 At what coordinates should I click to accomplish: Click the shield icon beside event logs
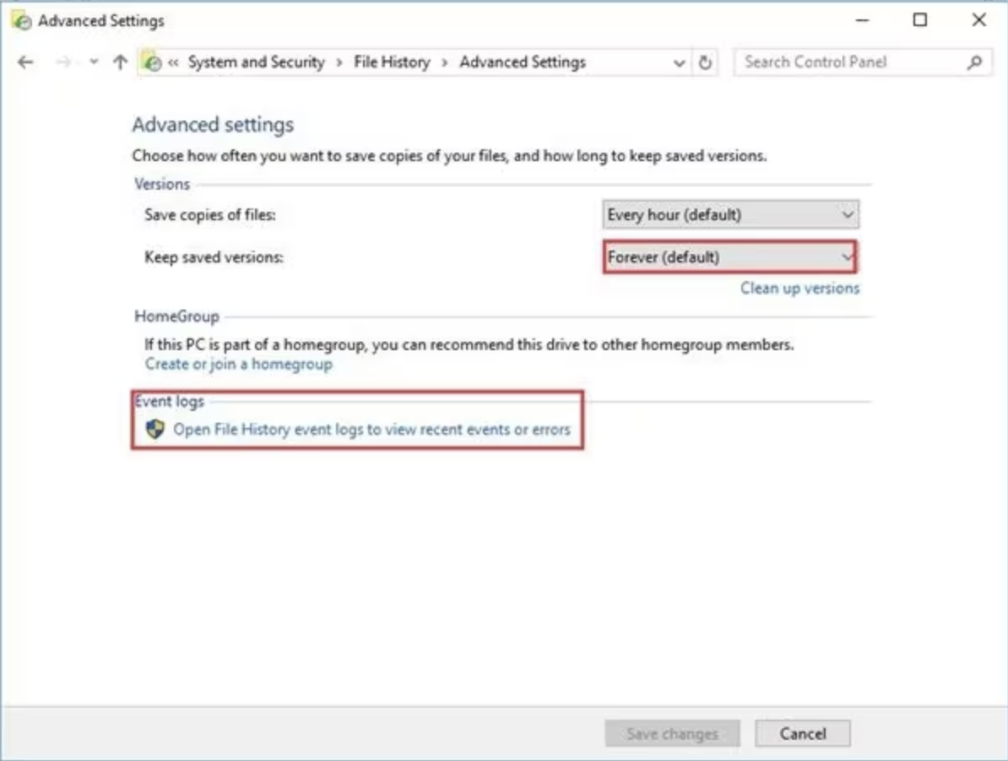point(155,429)
